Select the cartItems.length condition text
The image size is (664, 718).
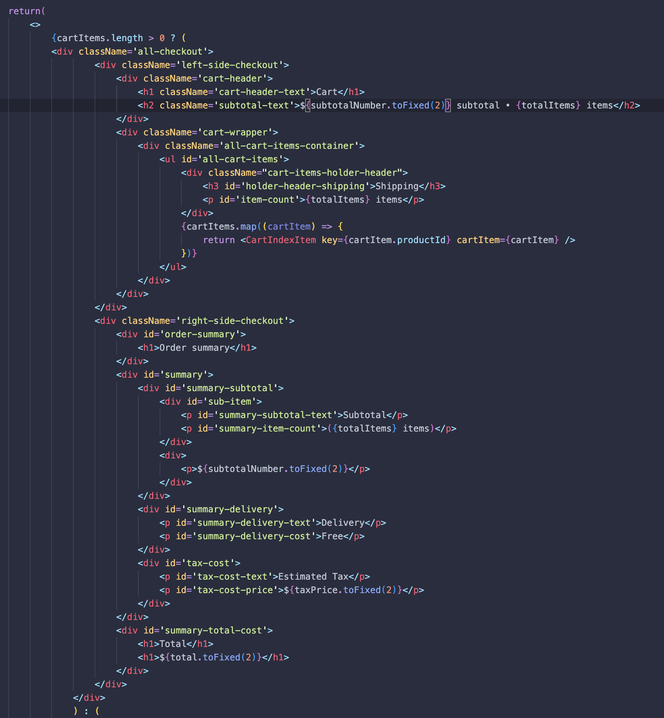[98, 38]
